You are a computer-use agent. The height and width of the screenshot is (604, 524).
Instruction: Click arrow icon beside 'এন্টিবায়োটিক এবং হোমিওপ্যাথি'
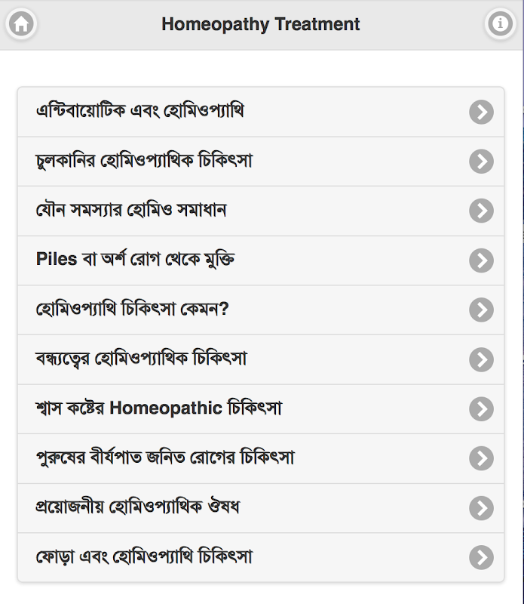pos(481,112)
